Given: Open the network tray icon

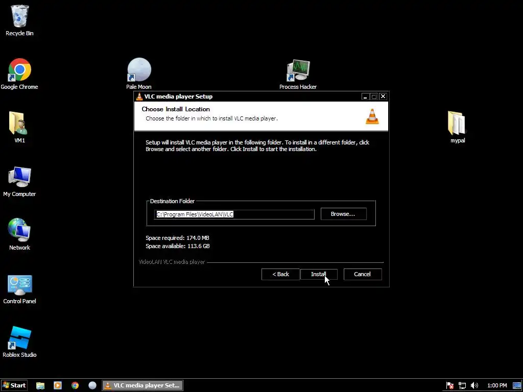Looking at the screenshot, I should (462, 385).
